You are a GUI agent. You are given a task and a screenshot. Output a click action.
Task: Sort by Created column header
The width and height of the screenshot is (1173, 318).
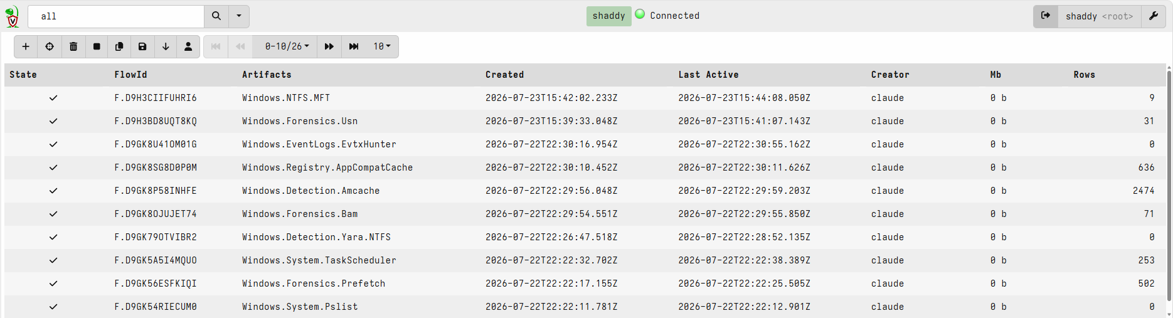[x=504, y=75]
